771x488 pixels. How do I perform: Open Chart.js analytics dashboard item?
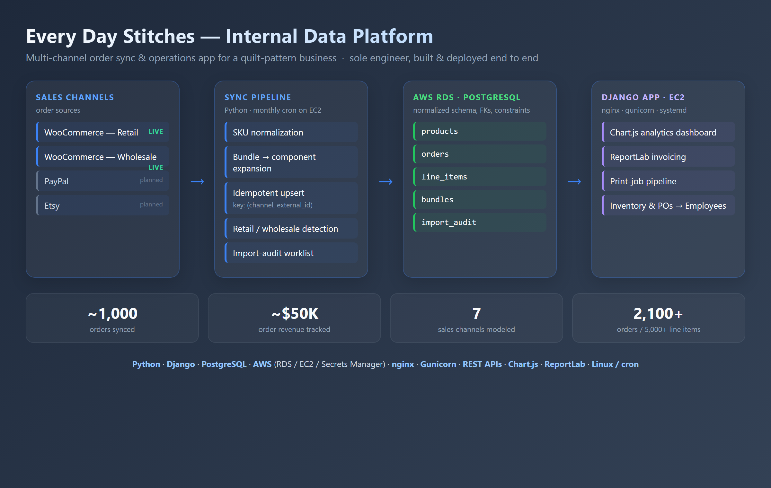[x=668, y=132]
